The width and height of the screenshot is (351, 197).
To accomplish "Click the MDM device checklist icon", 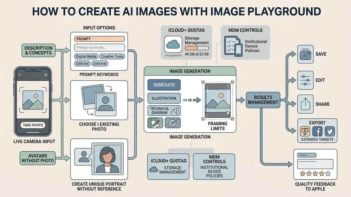I will click(234, 46).
